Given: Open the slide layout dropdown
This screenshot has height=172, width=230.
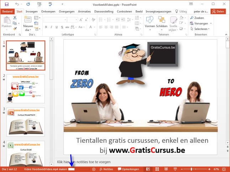Looking at the screenshot, I should [x=37, y=18].
